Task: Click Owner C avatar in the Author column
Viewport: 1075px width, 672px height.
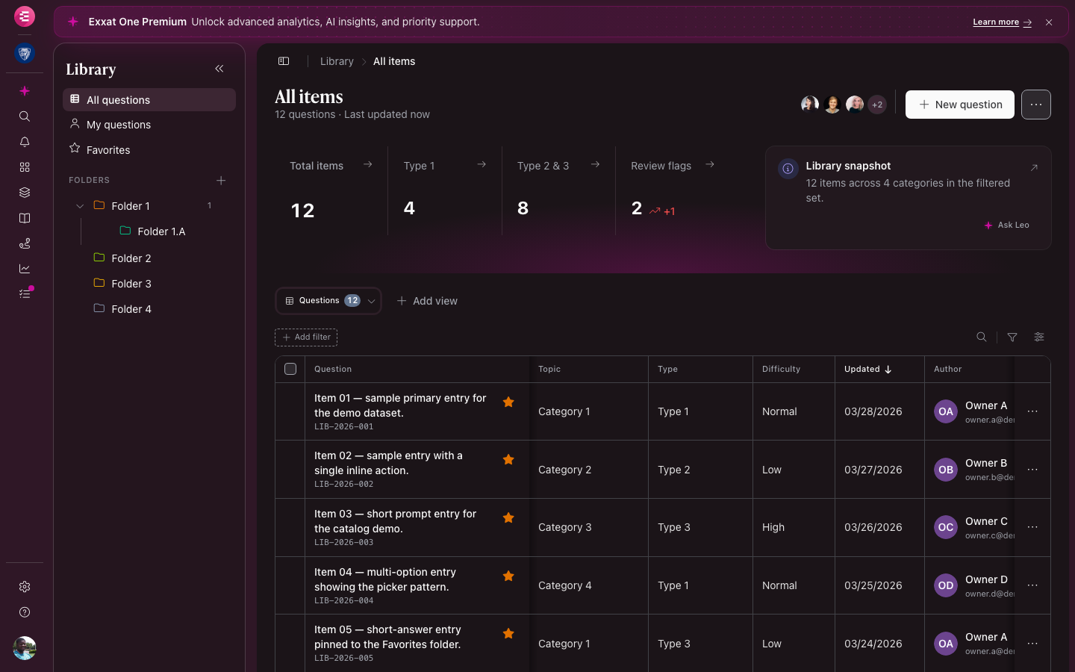Action: click(946, 527)
